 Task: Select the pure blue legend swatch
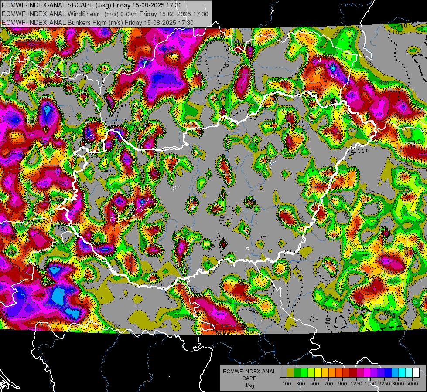tap(388, 373)
